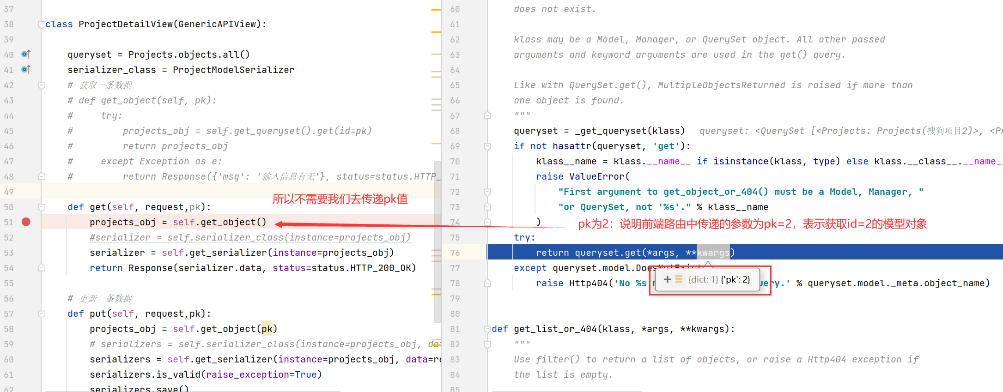This screenshot has height=392, width=1003.
Task: Click line number 76 in right gutter
Action: 455,253
